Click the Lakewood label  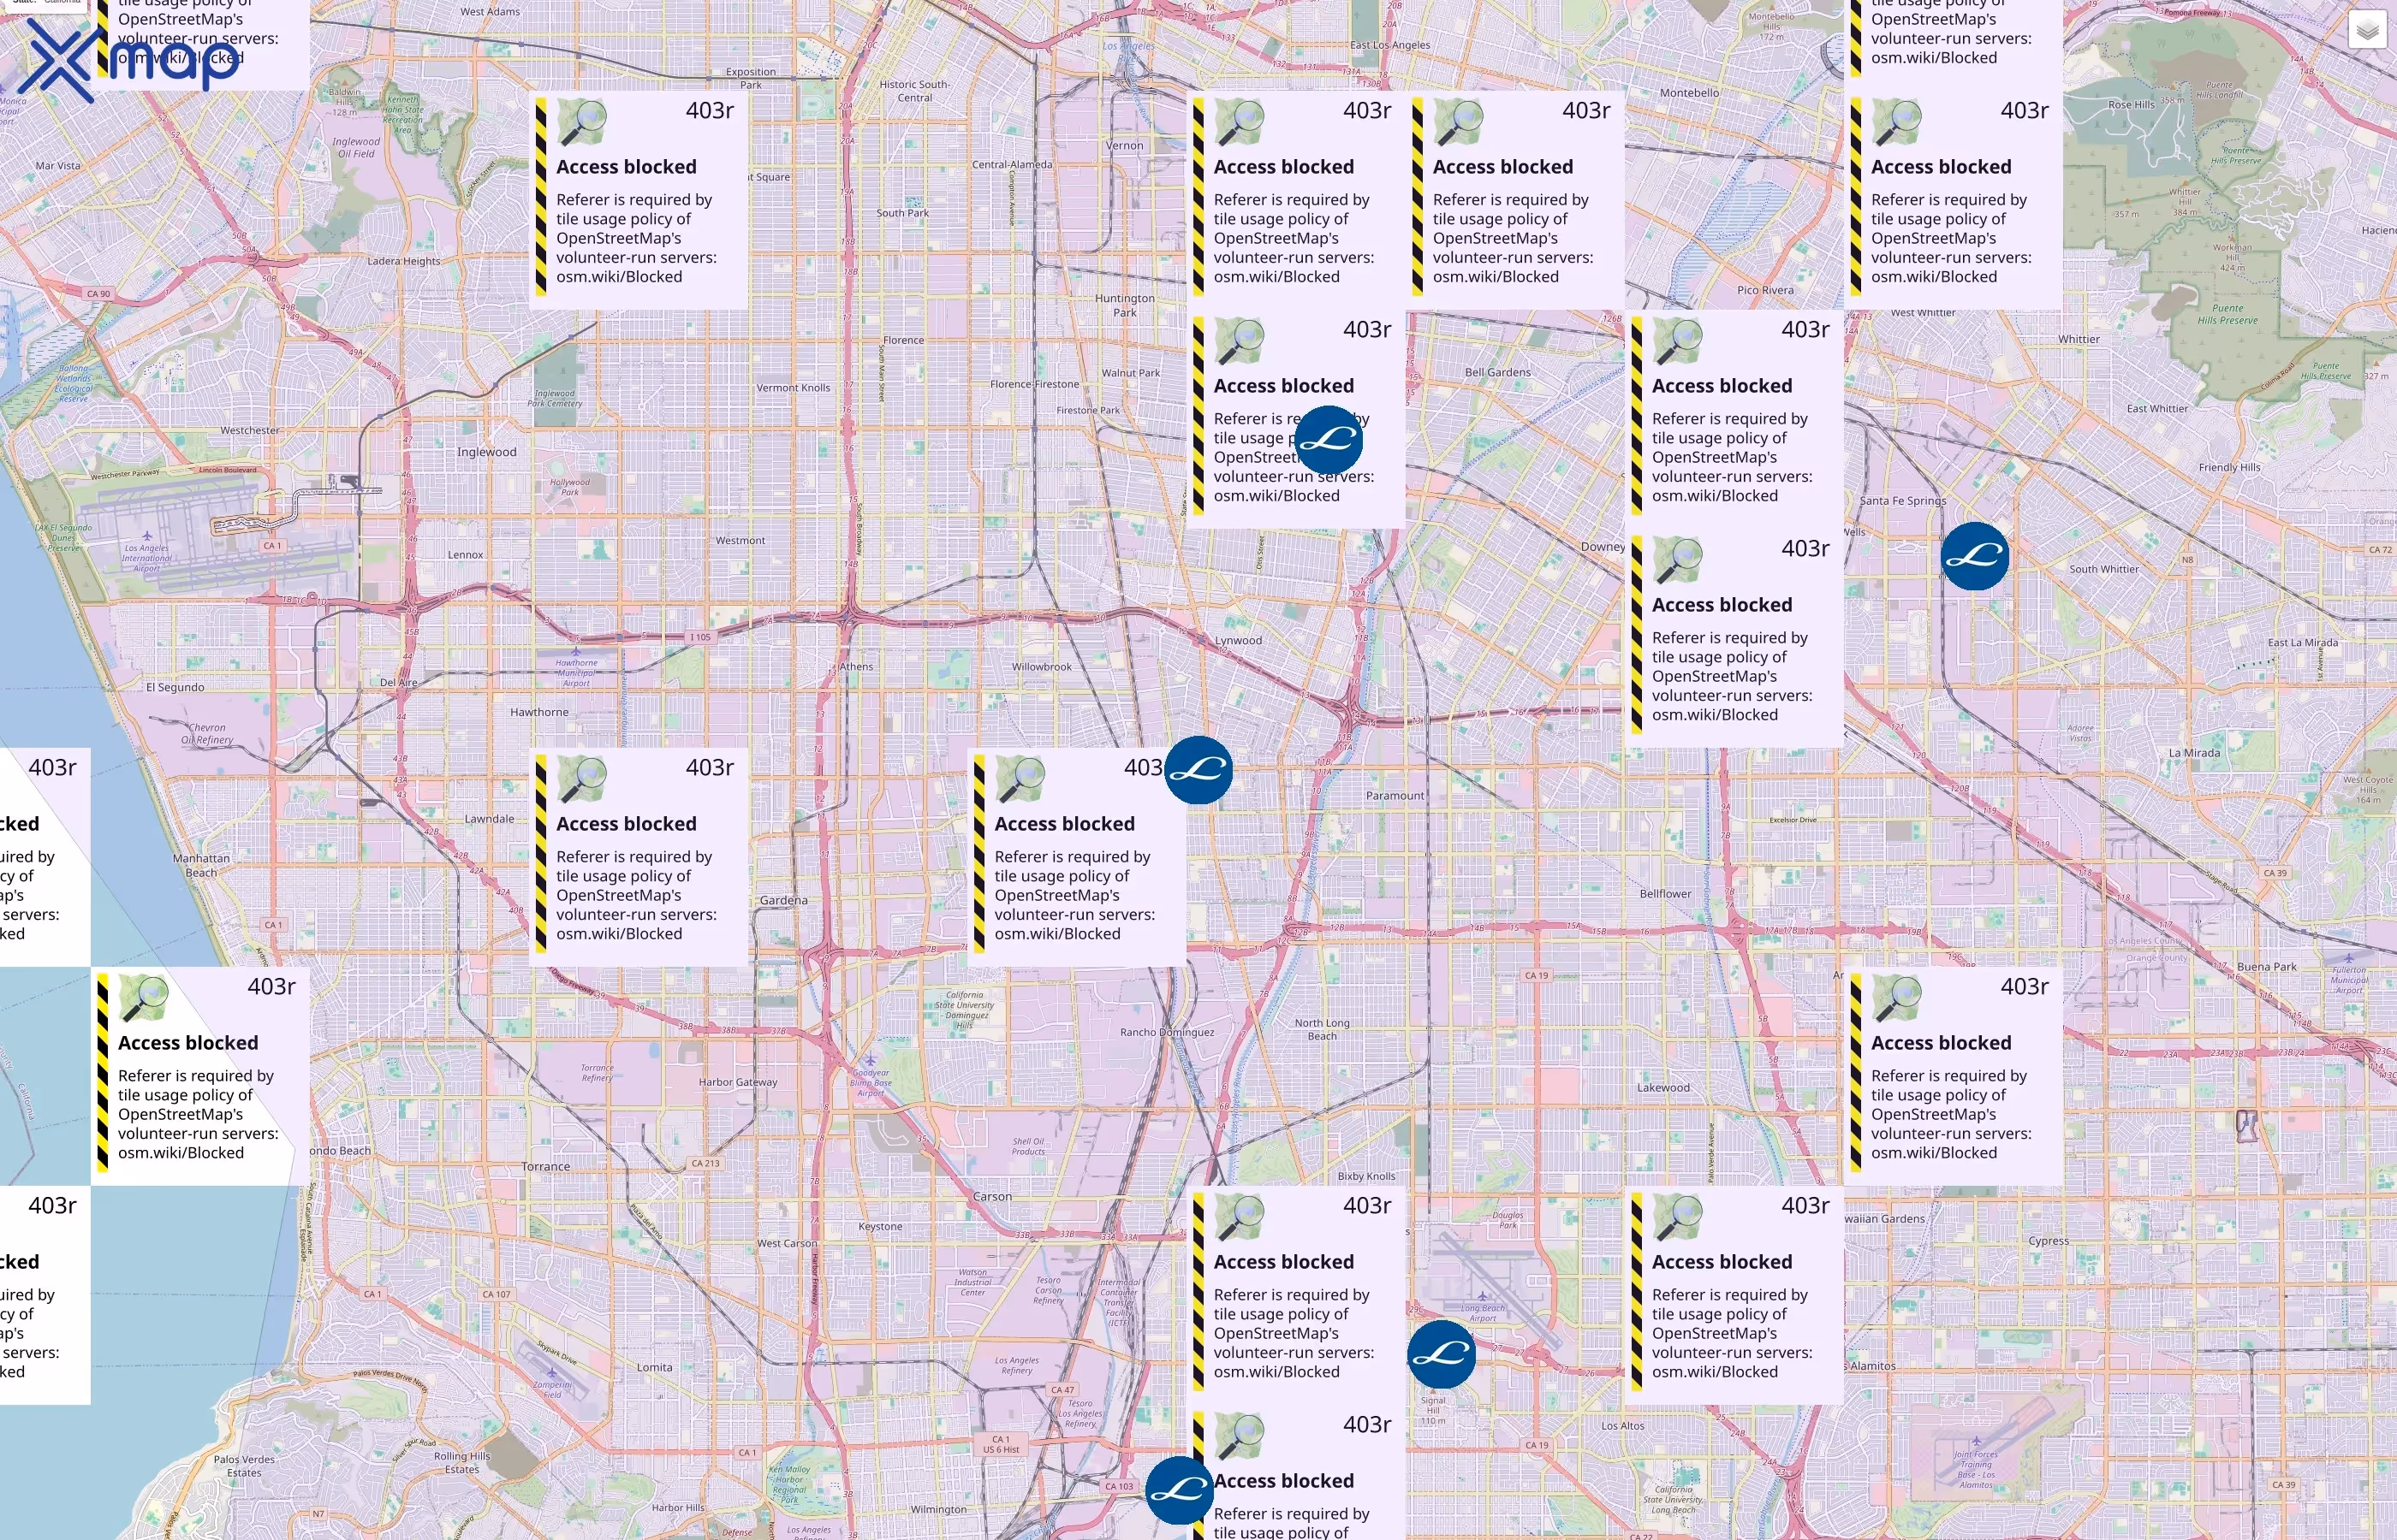(x=1663, y=1087)
